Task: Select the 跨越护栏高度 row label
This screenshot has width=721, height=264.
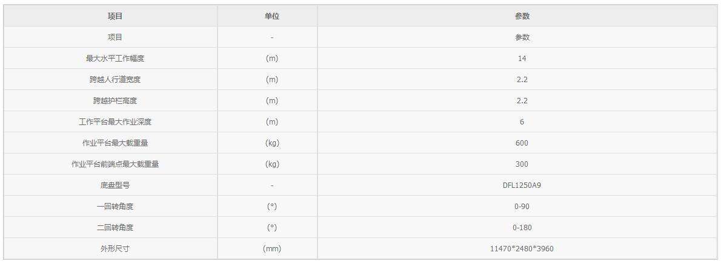Action: coord(115,101)
